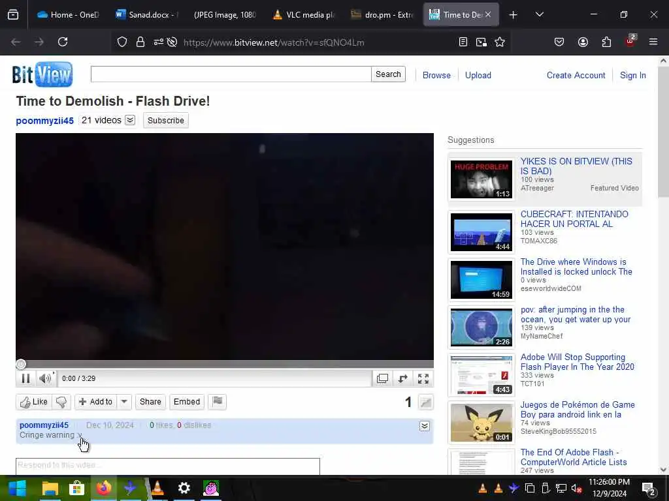Enter fullscreen in the video player
This screenshot has width=669, height=501.
[x=423, y=378]
